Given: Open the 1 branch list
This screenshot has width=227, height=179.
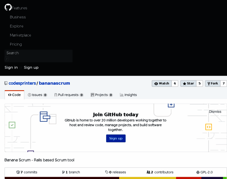Looking at the screenshot, I should pyautogui.click(x=71, y=172).
